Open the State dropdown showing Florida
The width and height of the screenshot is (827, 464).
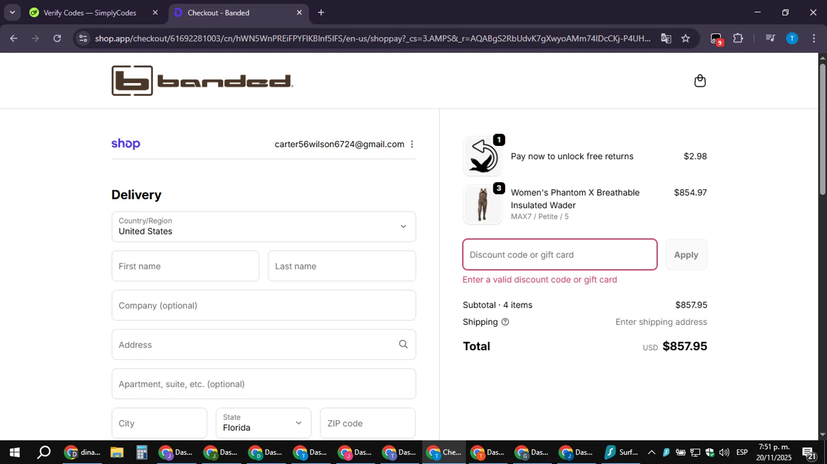(x=264, y=423)
